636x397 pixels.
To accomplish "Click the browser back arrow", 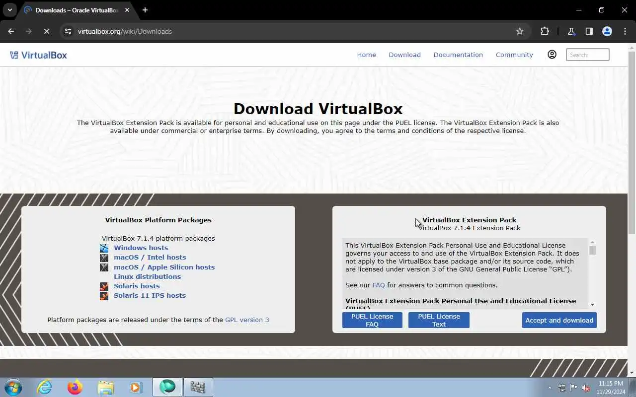I will click(x=11, y=31).
